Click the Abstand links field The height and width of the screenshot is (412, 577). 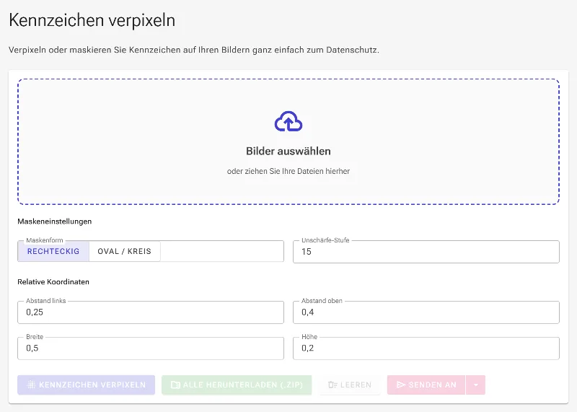pyautogui.click(x=151, y=312)
